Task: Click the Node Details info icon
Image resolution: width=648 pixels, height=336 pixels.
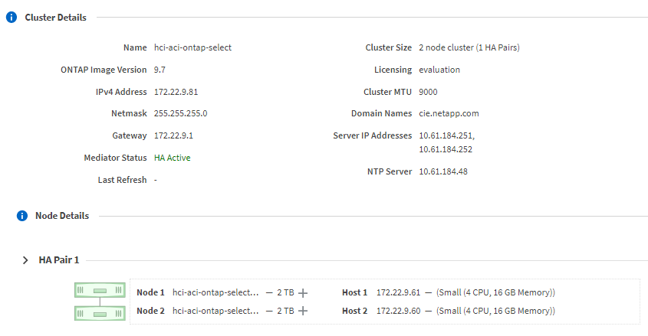Action: pyautogui.click(x=22, y=216)
